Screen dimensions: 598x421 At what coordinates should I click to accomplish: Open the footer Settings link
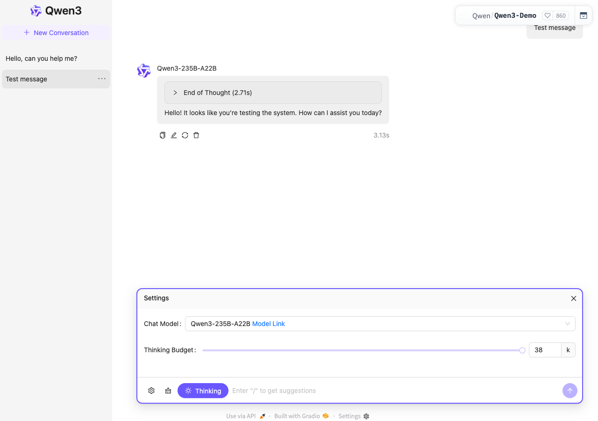(354, 416)
